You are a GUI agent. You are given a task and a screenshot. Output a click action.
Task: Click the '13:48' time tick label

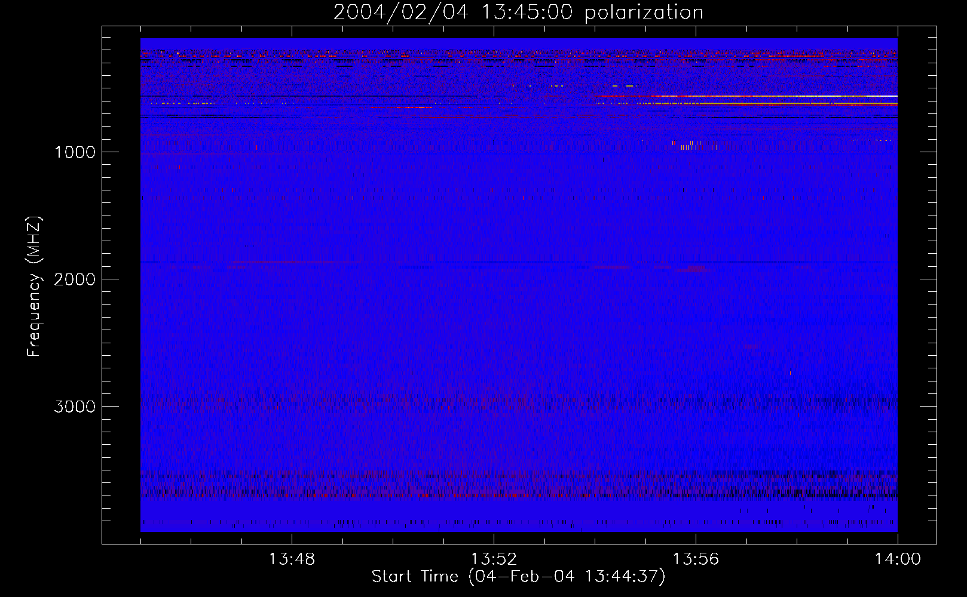pyautogui.click(x=292, y=559)
